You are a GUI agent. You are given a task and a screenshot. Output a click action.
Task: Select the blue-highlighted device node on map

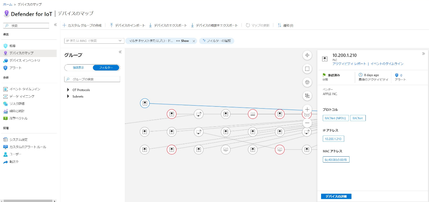(145, 103)
